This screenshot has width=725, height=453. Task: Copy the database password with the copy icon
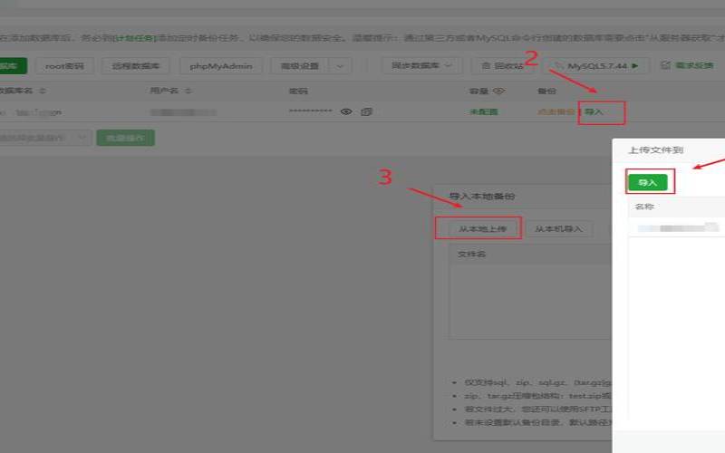367,111
